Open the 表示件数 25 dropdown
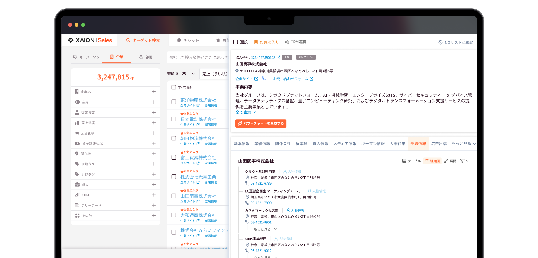This screenshot has height=258, width=538. click(188, 74)
